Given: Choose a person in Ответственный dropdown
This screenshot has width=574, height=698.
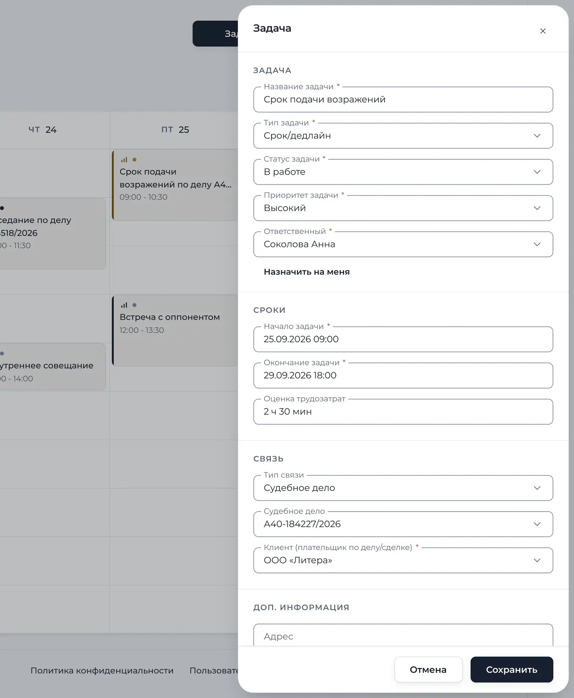Looking at the screenshot, I should point(403,244).
